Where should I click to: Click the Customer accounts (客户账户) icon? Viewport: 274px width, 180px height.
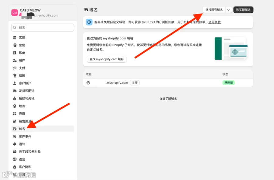pyautogui.click(x=15, y=83)
